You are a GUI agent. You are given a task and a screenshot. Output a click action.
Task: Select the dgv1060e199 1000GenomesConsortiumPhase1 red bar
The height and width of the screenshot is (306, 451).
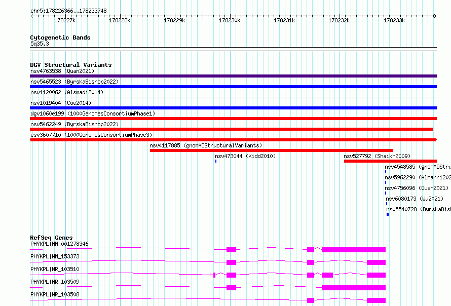point(233,119)
